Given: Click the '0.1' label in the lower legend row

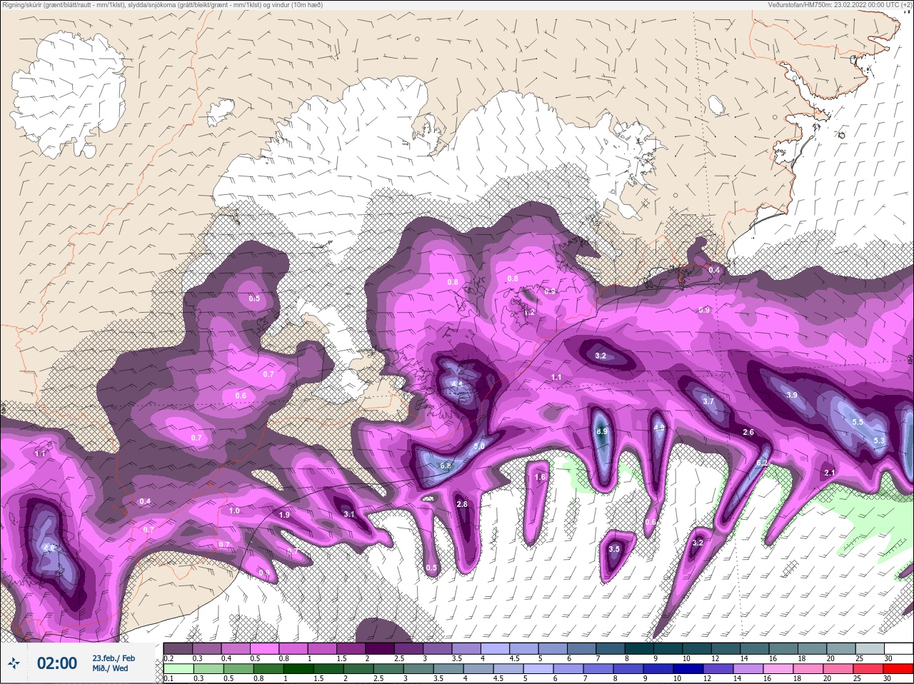Looking at the screenshot, I should click(169, 678).
